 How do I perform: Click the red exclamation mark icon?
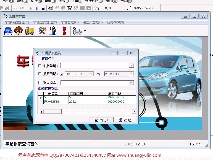64,31
